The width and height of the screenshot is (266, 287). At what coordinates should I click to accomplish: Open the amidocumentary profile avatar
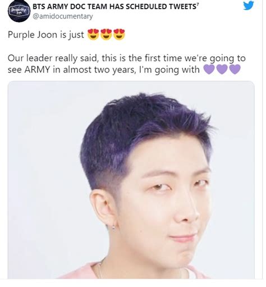click(19, 11)
